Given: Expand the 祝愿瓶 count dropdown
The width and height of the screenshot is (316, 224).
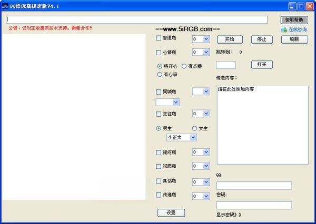Looking at the screenshot, I should pyautogui.click(x=206, y=166).
